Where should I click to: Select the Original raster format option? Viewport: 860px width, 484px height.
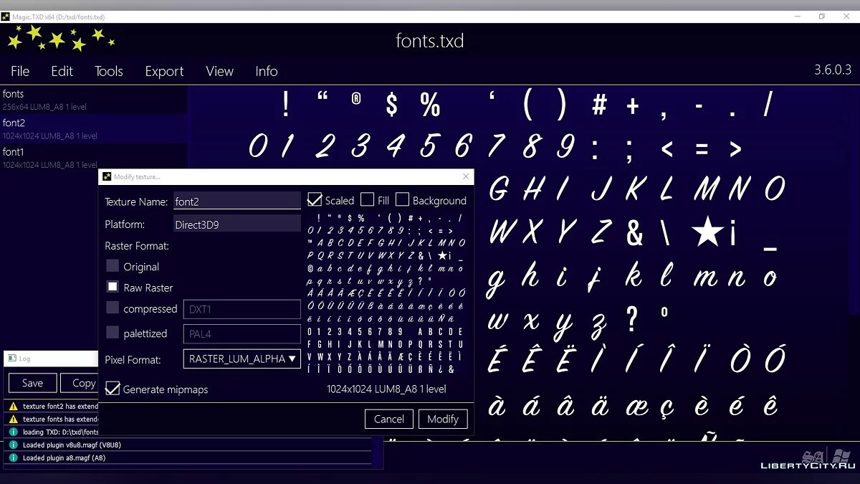point(113,266)
